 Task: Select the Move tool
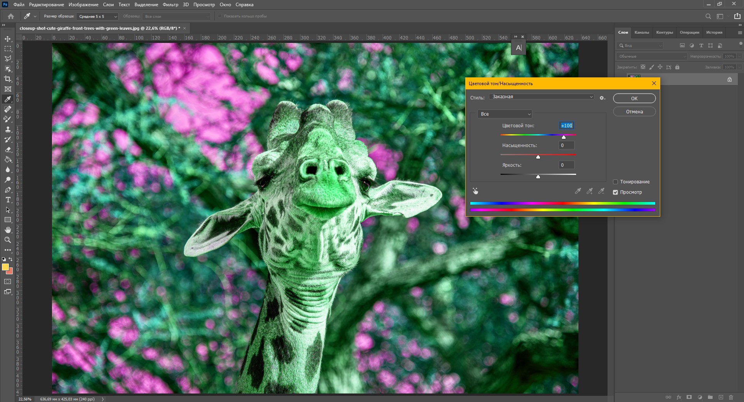coord(8,39)
